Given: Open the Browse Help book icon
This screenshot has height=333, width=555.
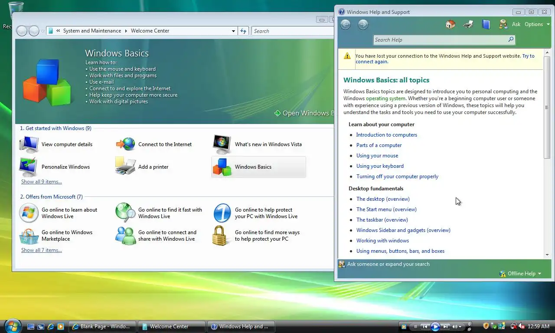Looking at the screenshot, I should [486, 24].
